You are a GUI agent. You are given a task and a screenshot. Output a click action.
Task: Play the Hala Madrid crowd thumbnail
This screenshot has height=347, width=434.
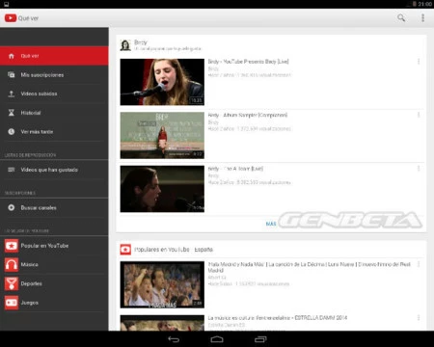162,284
